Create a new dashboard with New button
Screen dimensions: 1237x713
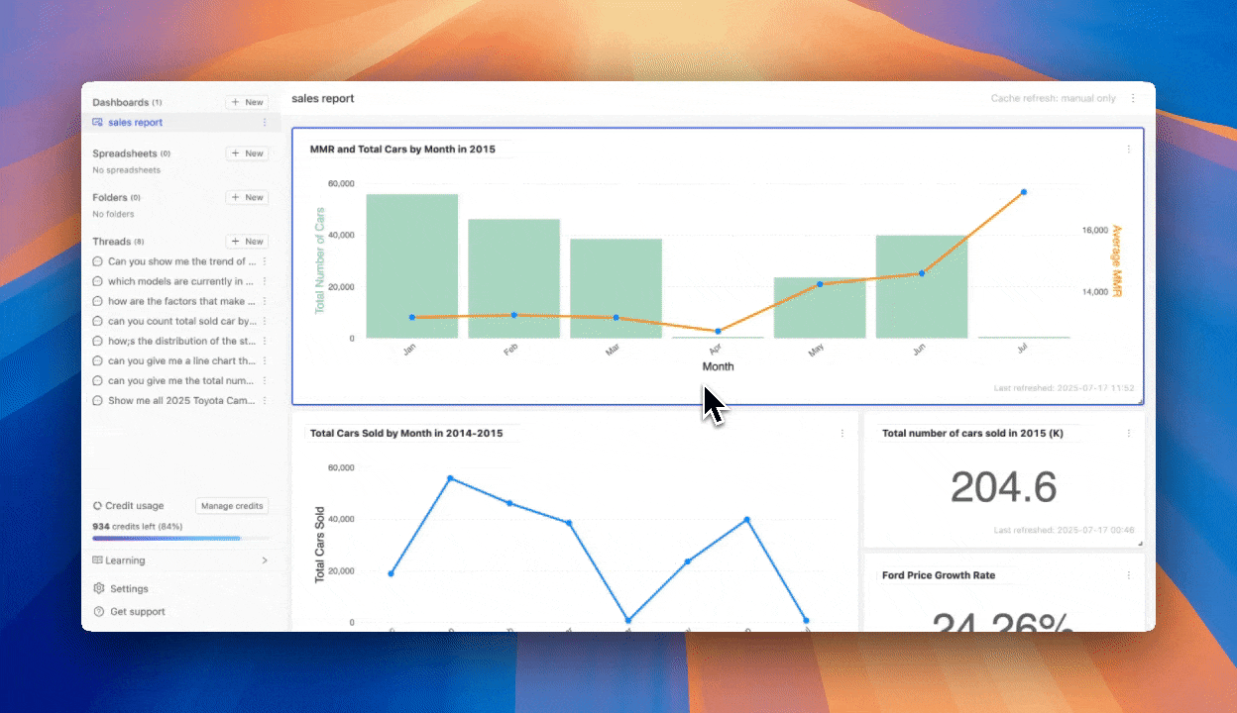(x=247, y=102)
